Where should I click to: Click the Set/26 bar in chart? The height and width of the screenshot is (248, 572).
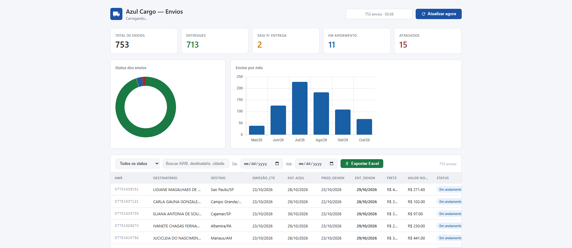click(x=343, y=122)
